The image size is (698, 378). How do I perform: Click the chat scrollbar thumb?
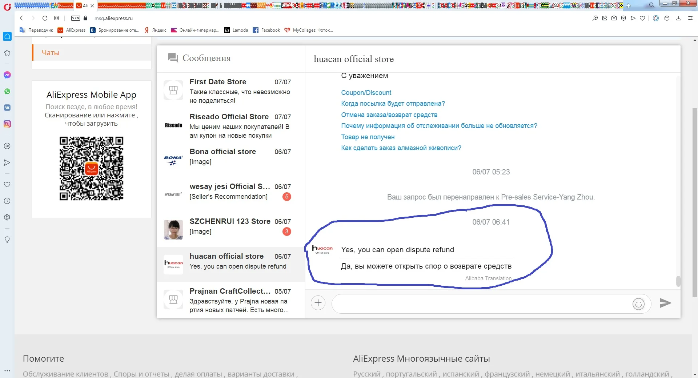[x=678, y=281]
